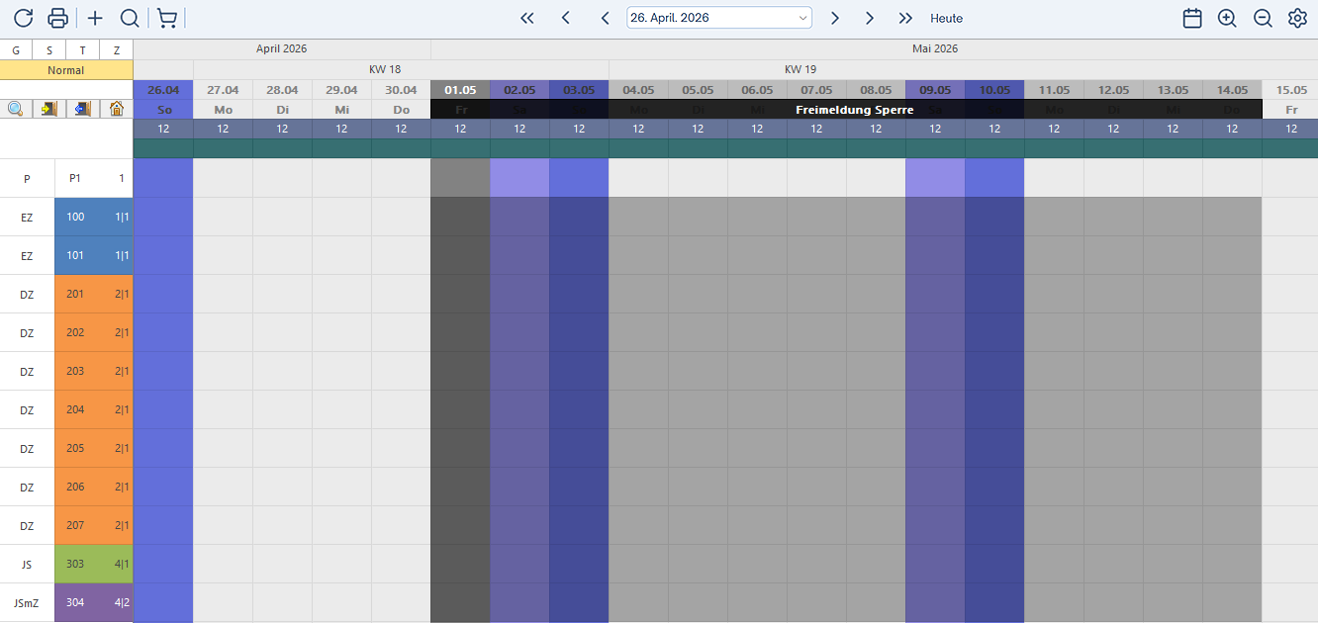Image resolution: width=1318 pixels, height=623 pixels.
Task: Open the calendar icon on the right toolbar
Action: click(x=1192, y=18)
